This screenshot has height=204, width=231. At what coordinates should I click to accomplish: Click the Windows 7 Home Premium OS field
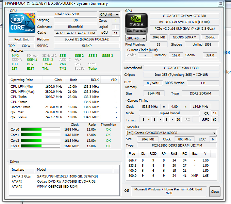point(169,191)
